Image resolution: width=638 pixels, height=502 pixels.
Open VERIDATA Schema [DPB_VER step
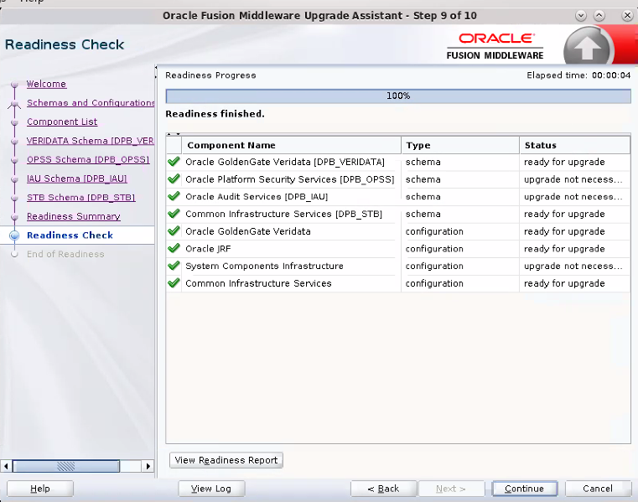(x=90, y=140)
